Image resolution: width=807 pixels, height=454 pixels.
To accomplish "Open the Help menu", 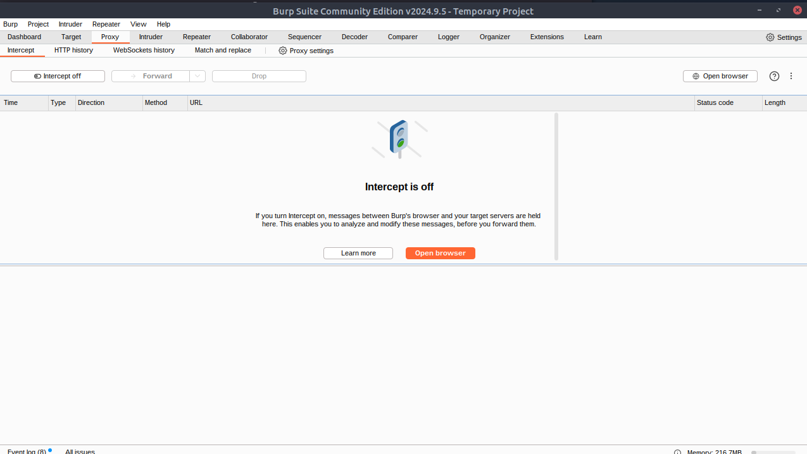I will click(x=163, y=24).
